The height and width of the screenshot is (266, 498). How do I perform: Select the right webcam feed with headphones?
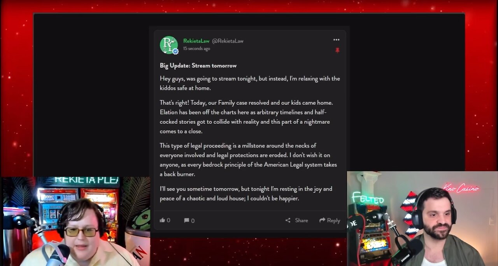coord(422,218)
